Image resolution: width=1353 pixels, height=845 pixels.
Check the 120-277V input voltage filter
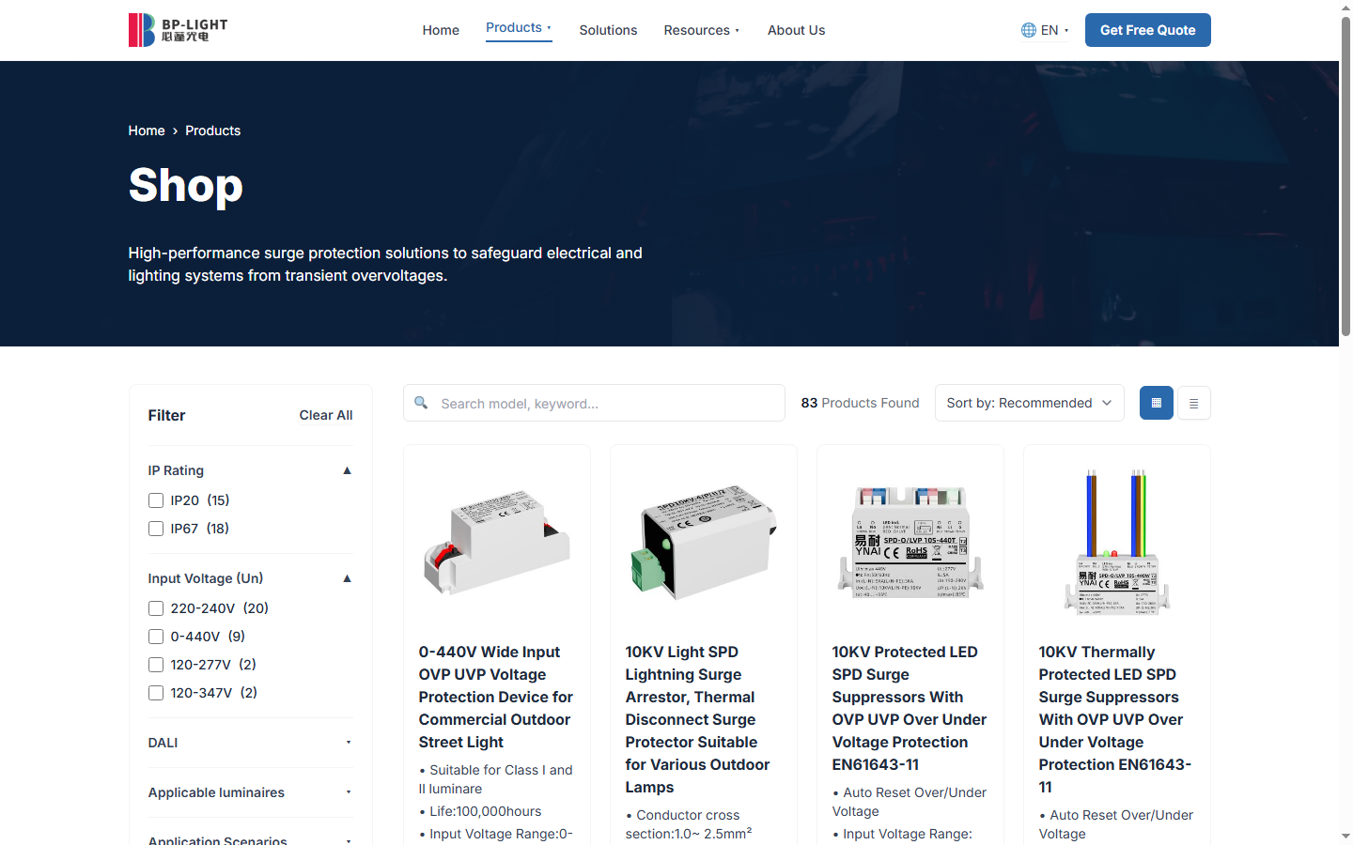click(156, 665)
